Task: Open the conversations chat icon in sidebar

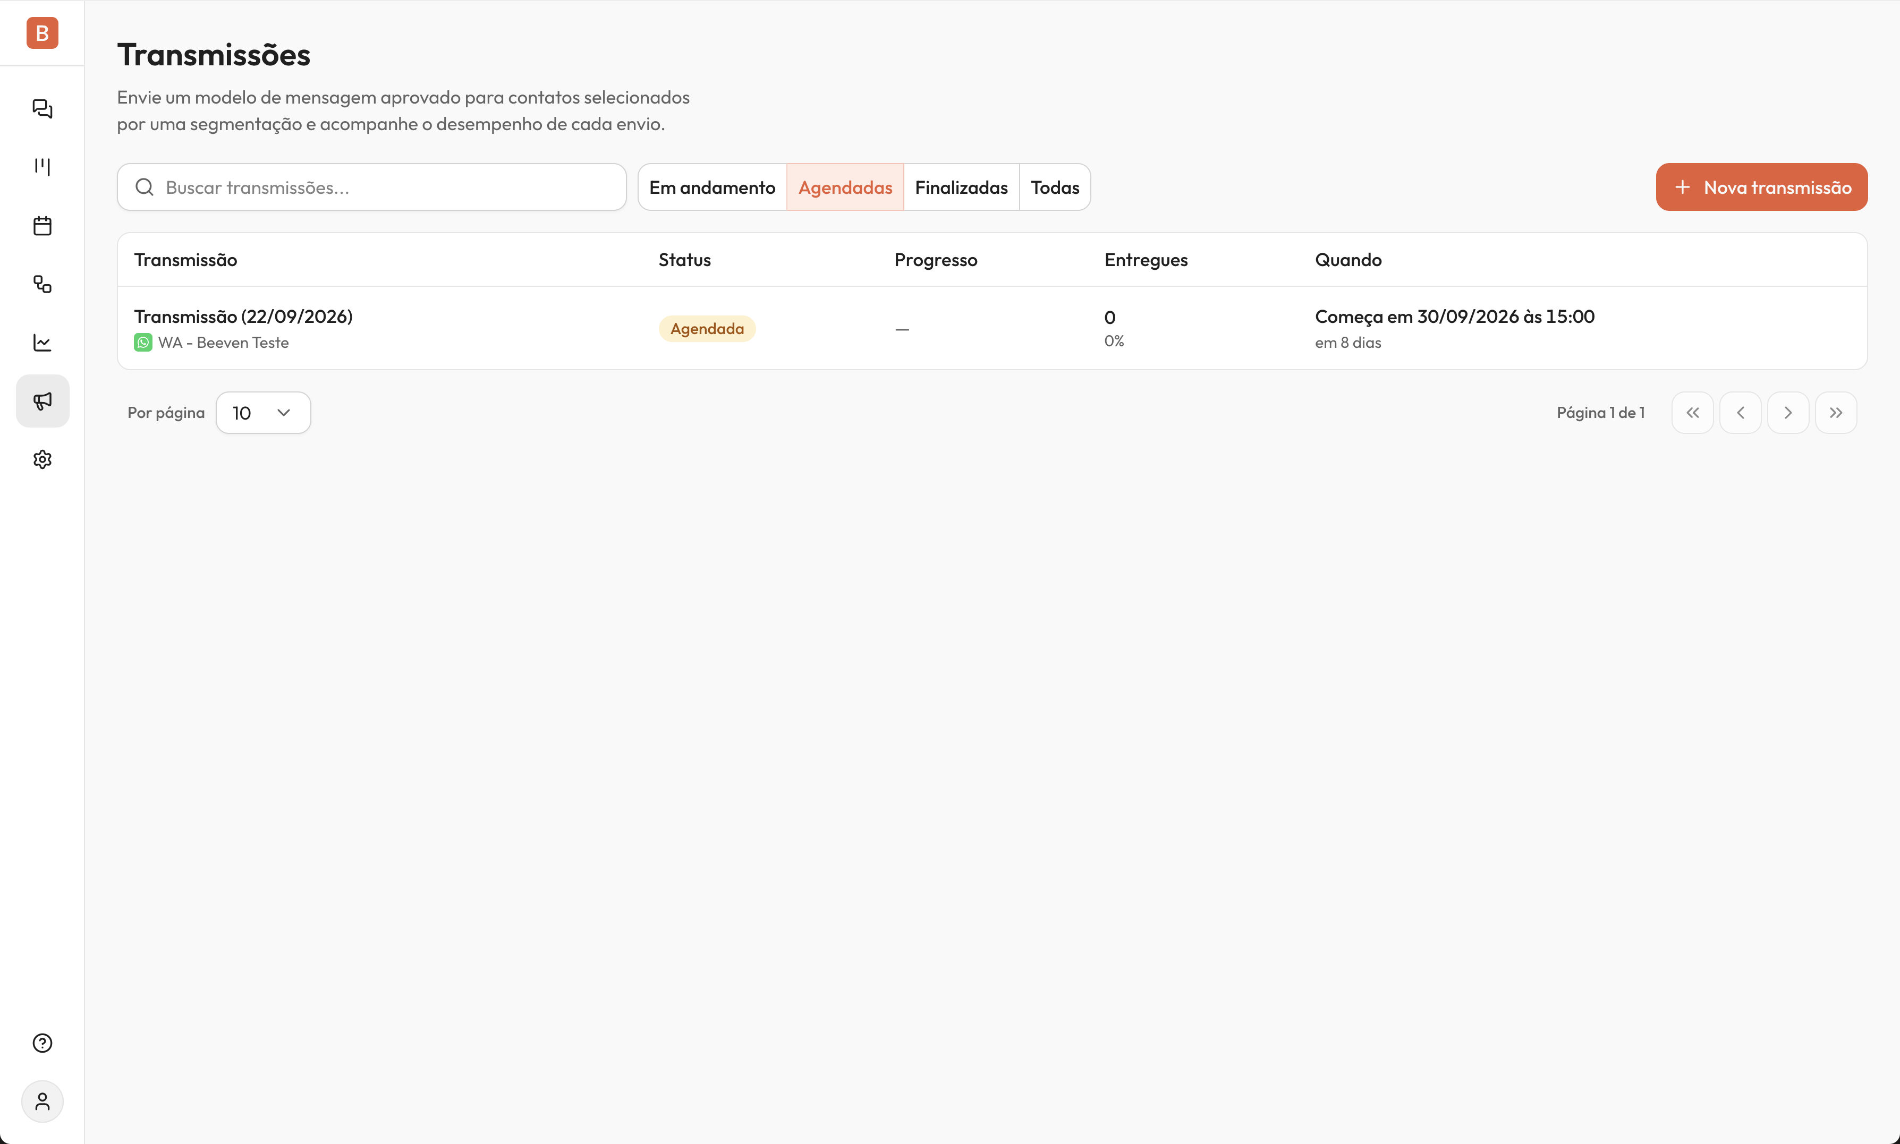Action: pyautogui.click(x=43, y=109)
